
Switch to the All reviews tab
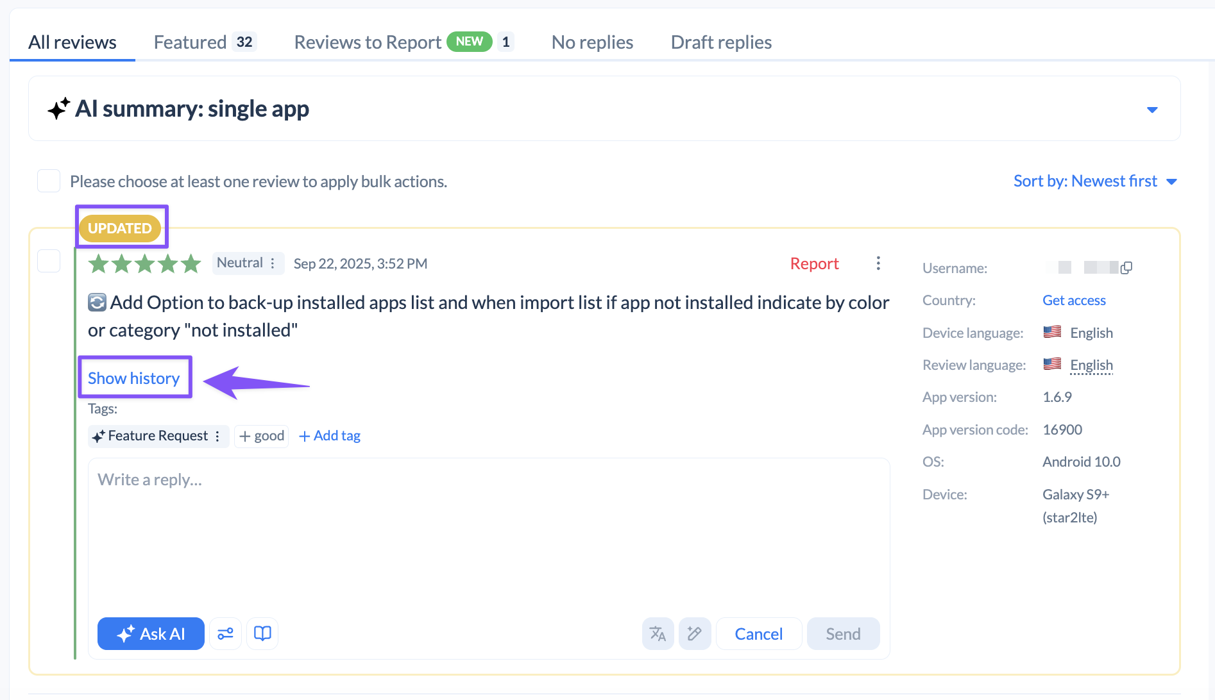pos(72,42)
